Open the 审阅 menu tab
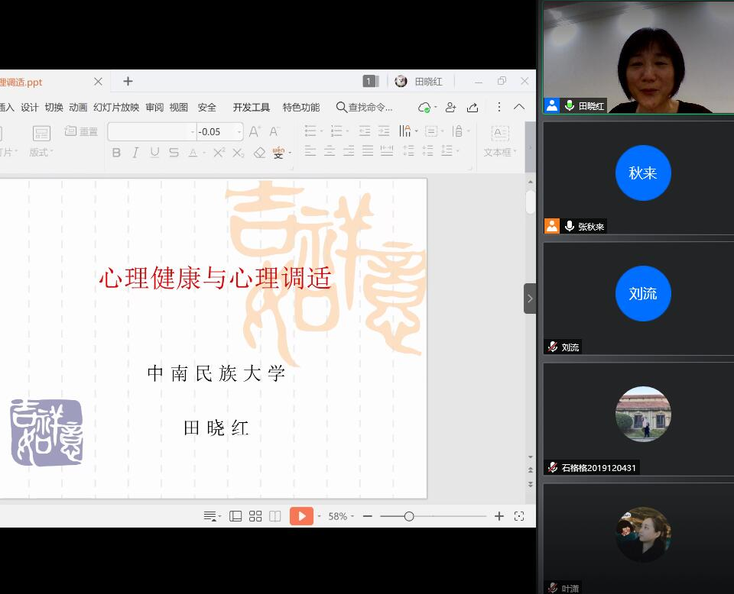Viewport: 734px width, 594px height. 154,108
